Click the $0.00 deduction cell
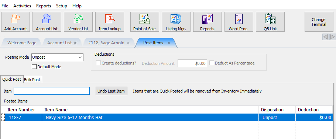Viewport: 336px width, 139px height. pos(315,117)
